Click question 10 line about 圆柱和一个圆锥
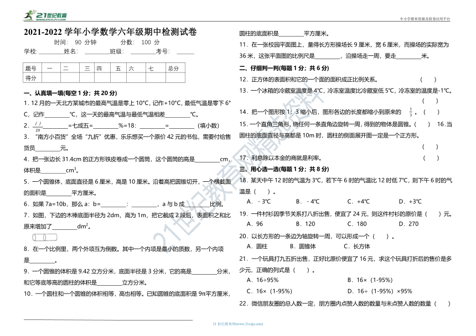Viewport: 476px width, 336px height. click(127, 294)
